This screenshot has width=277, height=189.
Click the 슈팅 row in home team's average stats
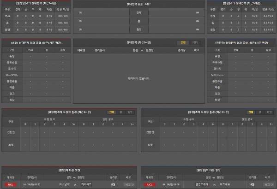pos(12,56)
